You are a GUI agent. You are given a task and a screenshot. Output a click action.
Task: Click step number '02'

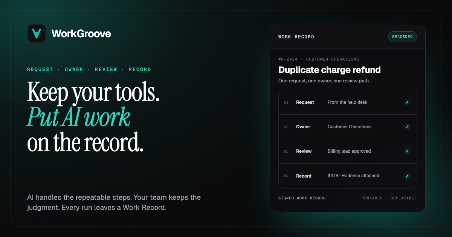point(286,127)
